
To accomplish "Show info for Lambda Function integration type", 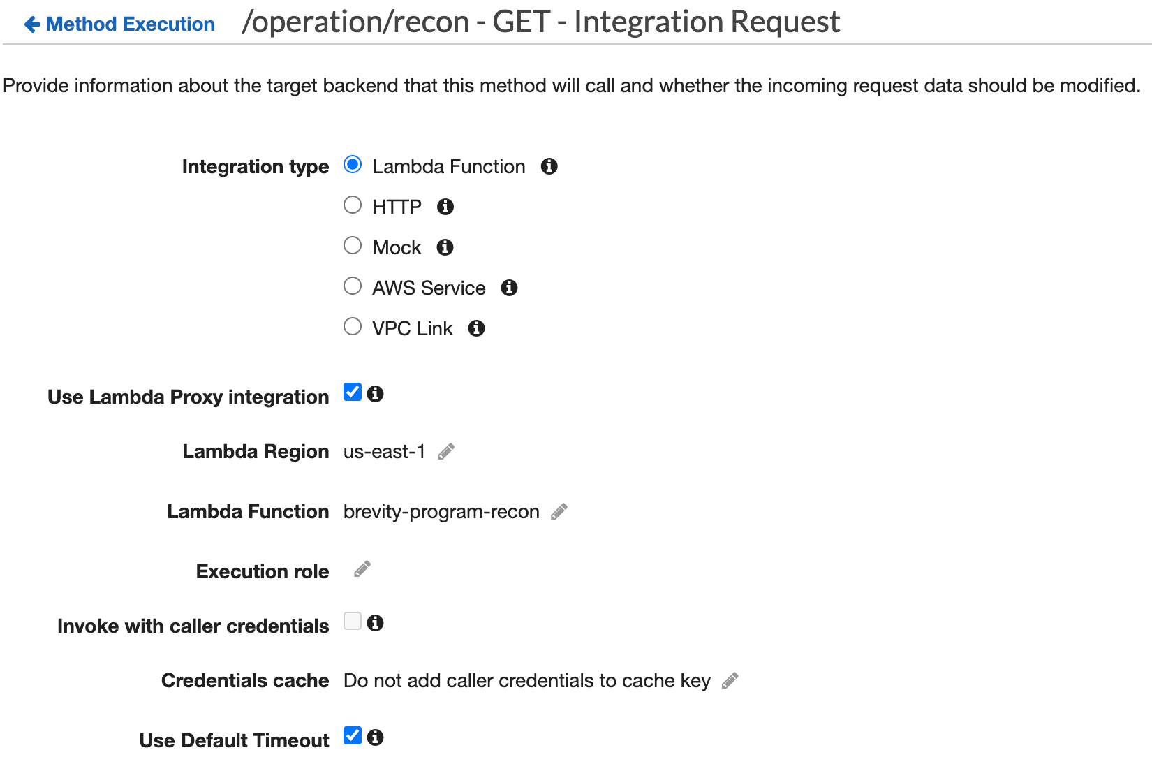I will [549, 166].
